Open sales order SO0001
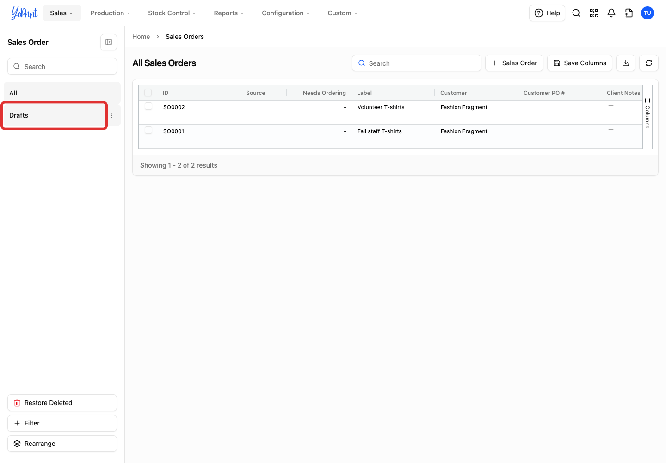Screen dimensions: 666x463 click(x=173, y=131)
